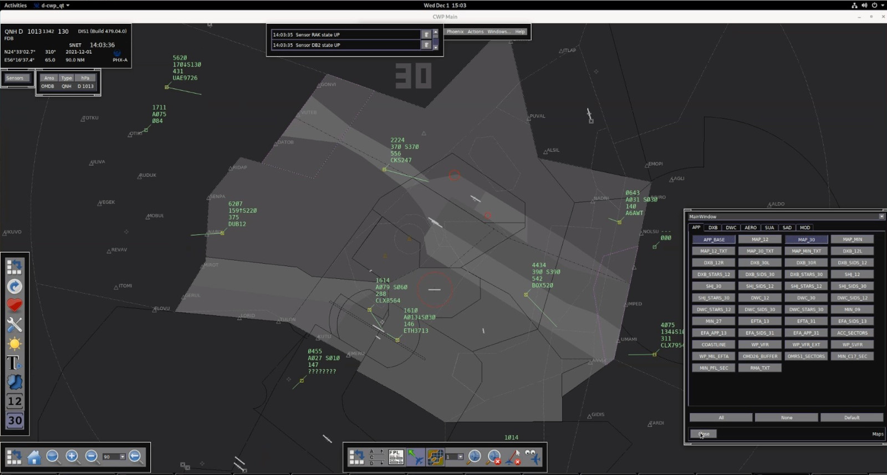887x475 pixels.
Task: Enable the MAP_MIN map
Action: coord(853,239)
